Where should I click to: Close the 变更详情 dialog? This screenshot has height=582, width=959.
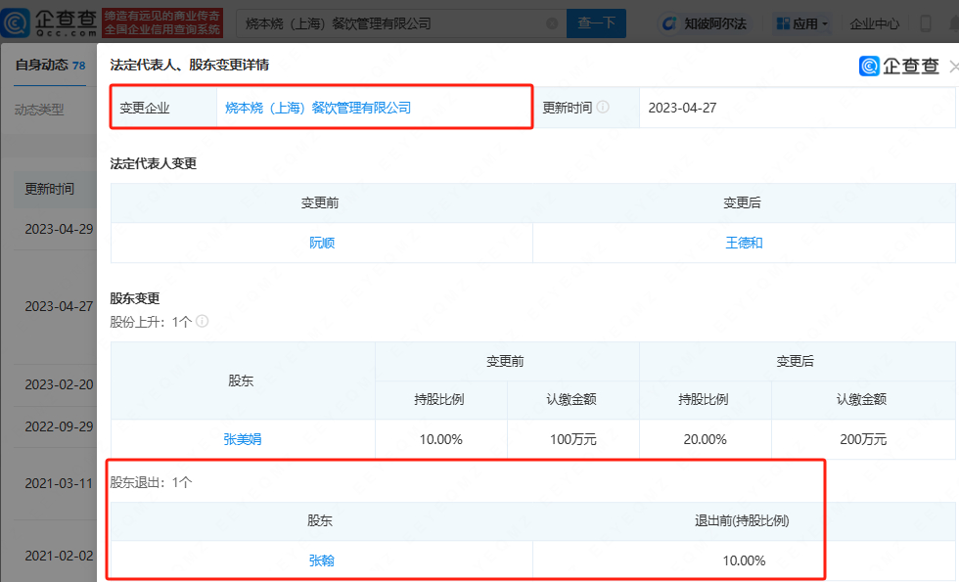[953, 67]
